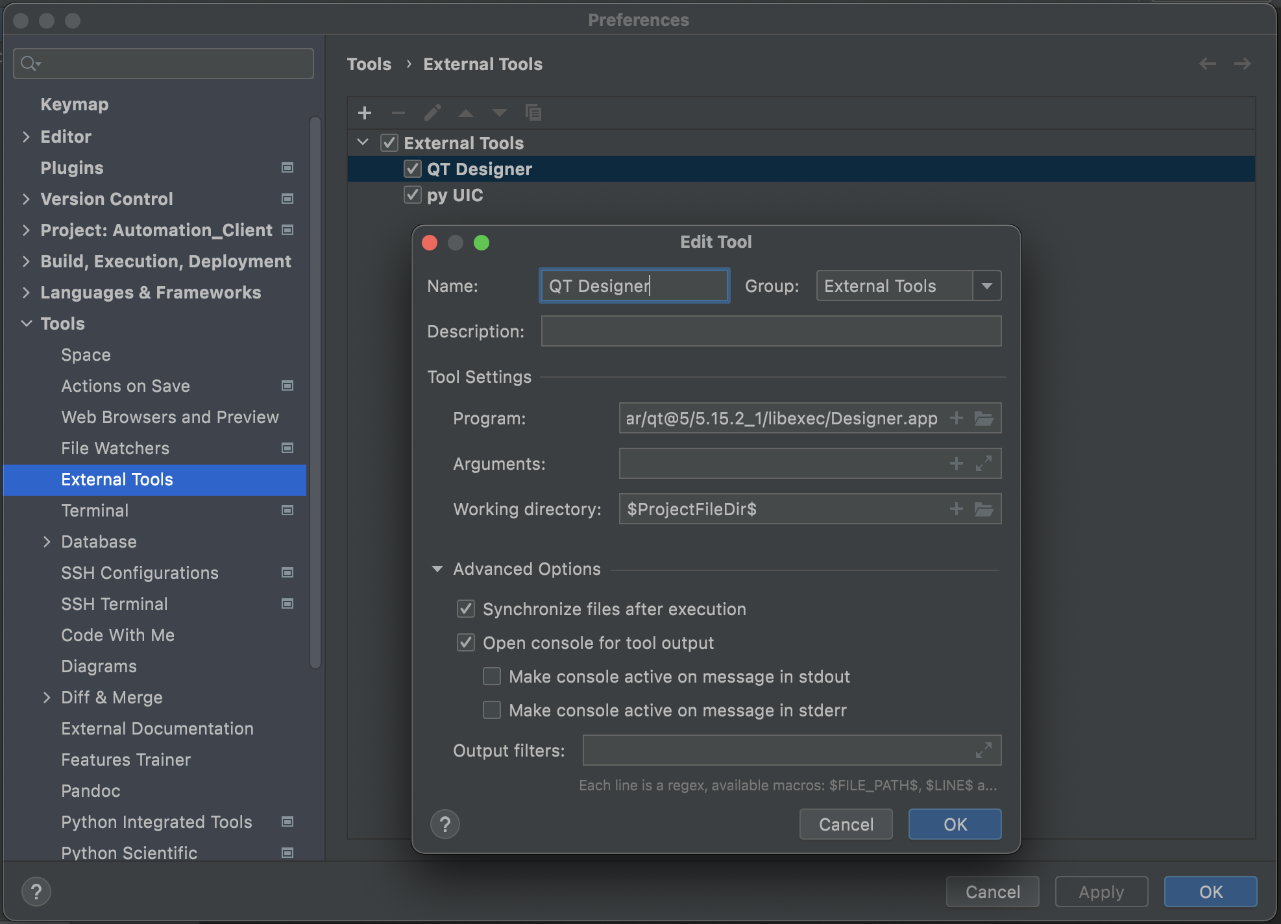This screenshot has height=924, width=1281.
Task: Expand the Database subsection
Action: pos(47,541)
